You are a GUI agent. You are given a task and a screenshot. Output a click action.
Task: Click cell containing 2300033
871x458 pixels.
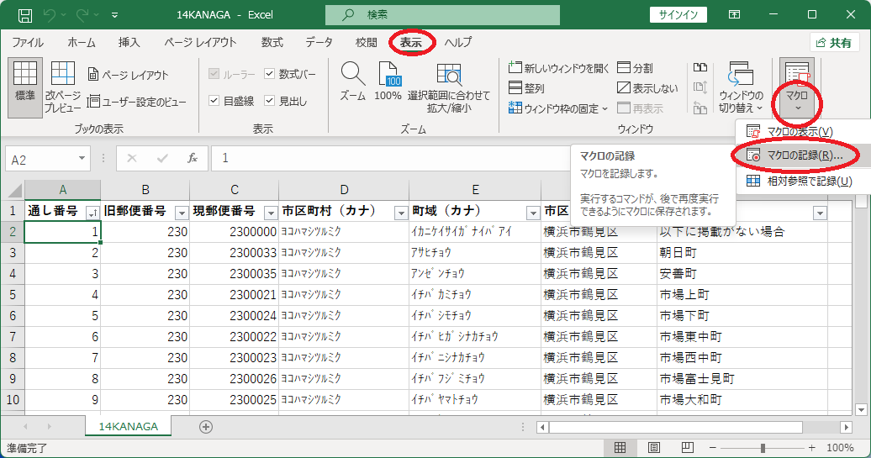coord(234,253)
